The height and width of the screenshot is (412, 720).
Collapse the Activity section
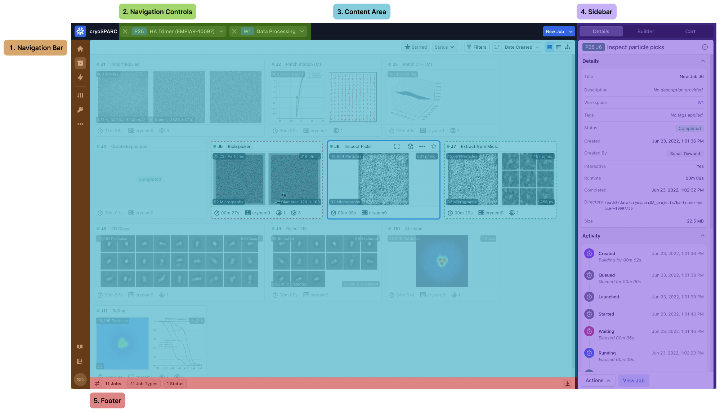pos(702,236)
